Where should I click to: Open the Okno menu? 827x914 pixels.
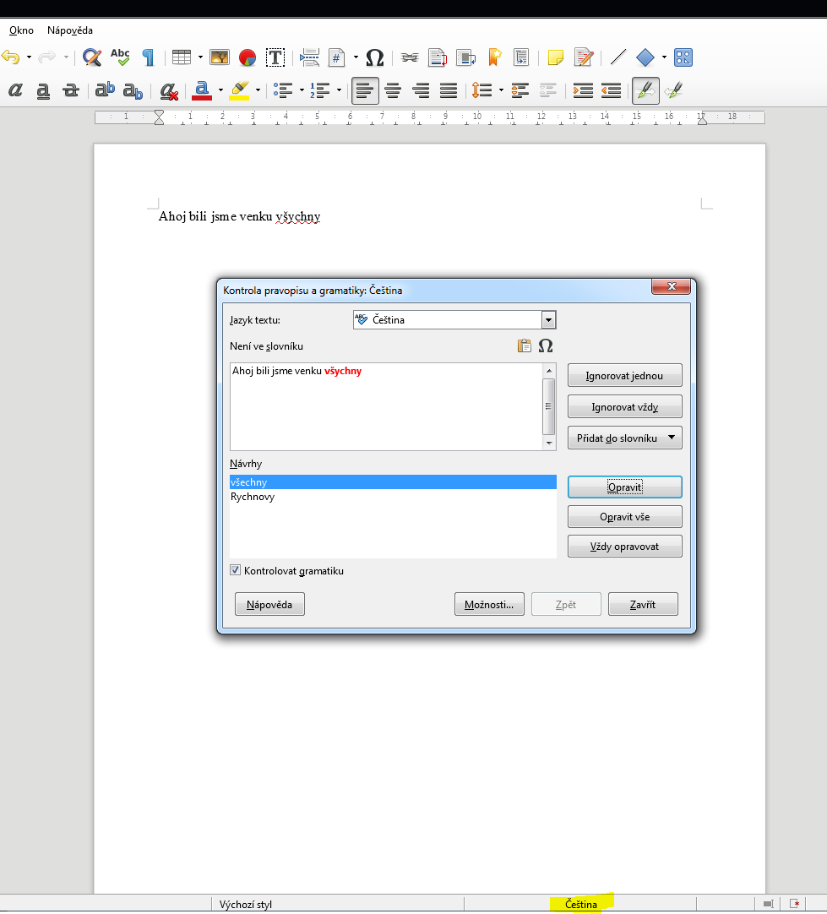click(21, 30)
